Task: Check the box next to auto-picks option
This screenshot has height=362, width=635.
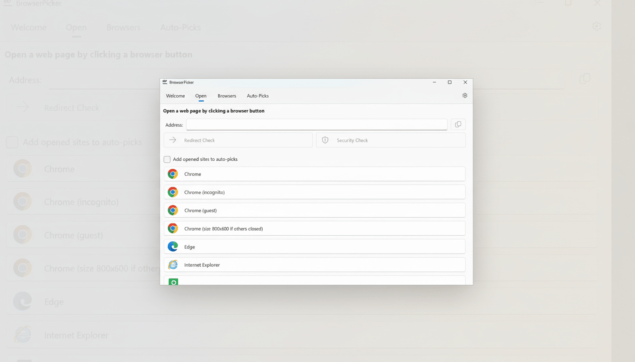Action: [167, 159]
